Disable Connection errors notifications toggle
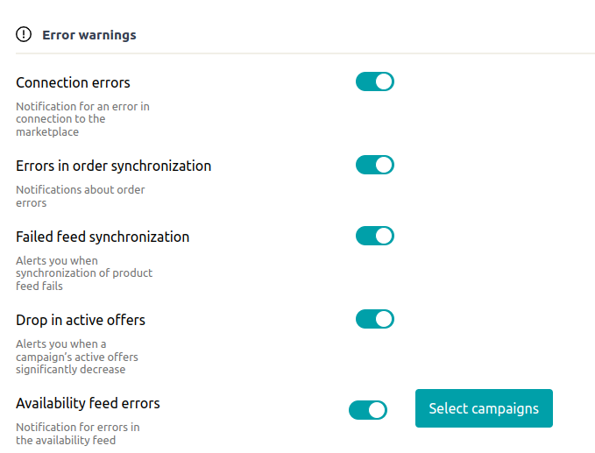 374,81
